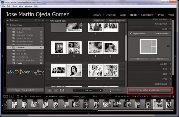Open Bottom Corner page number location dropdown
The image size is (179, 117).
162,34
